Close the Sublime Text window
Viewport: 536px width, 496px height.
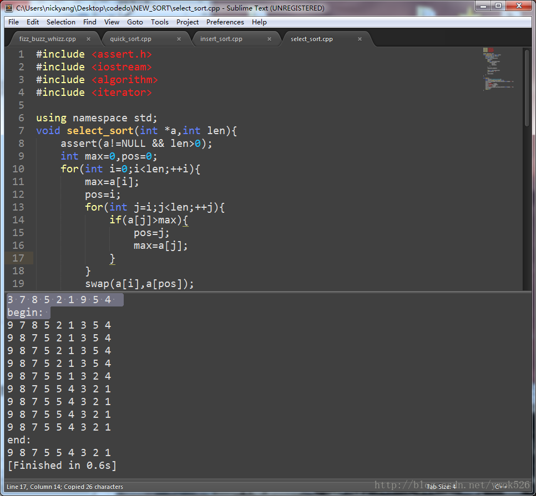[519, 6]
